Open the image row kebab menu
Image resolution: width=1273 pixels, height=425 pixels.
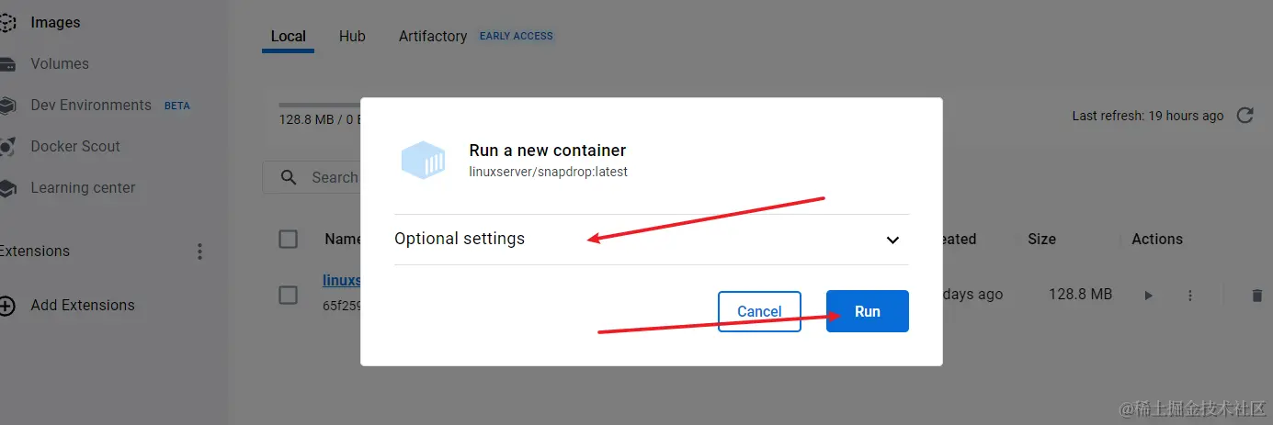point(1190,296)
